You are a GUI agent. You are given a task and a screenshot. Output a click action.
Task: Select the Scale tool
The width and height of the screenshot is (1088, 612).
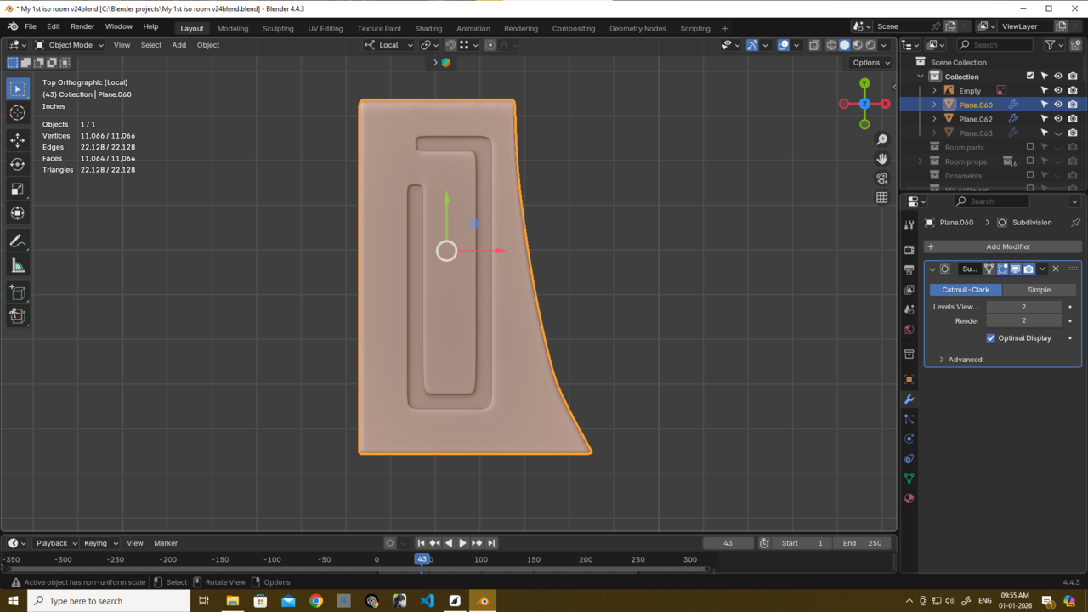coord(18,189)
